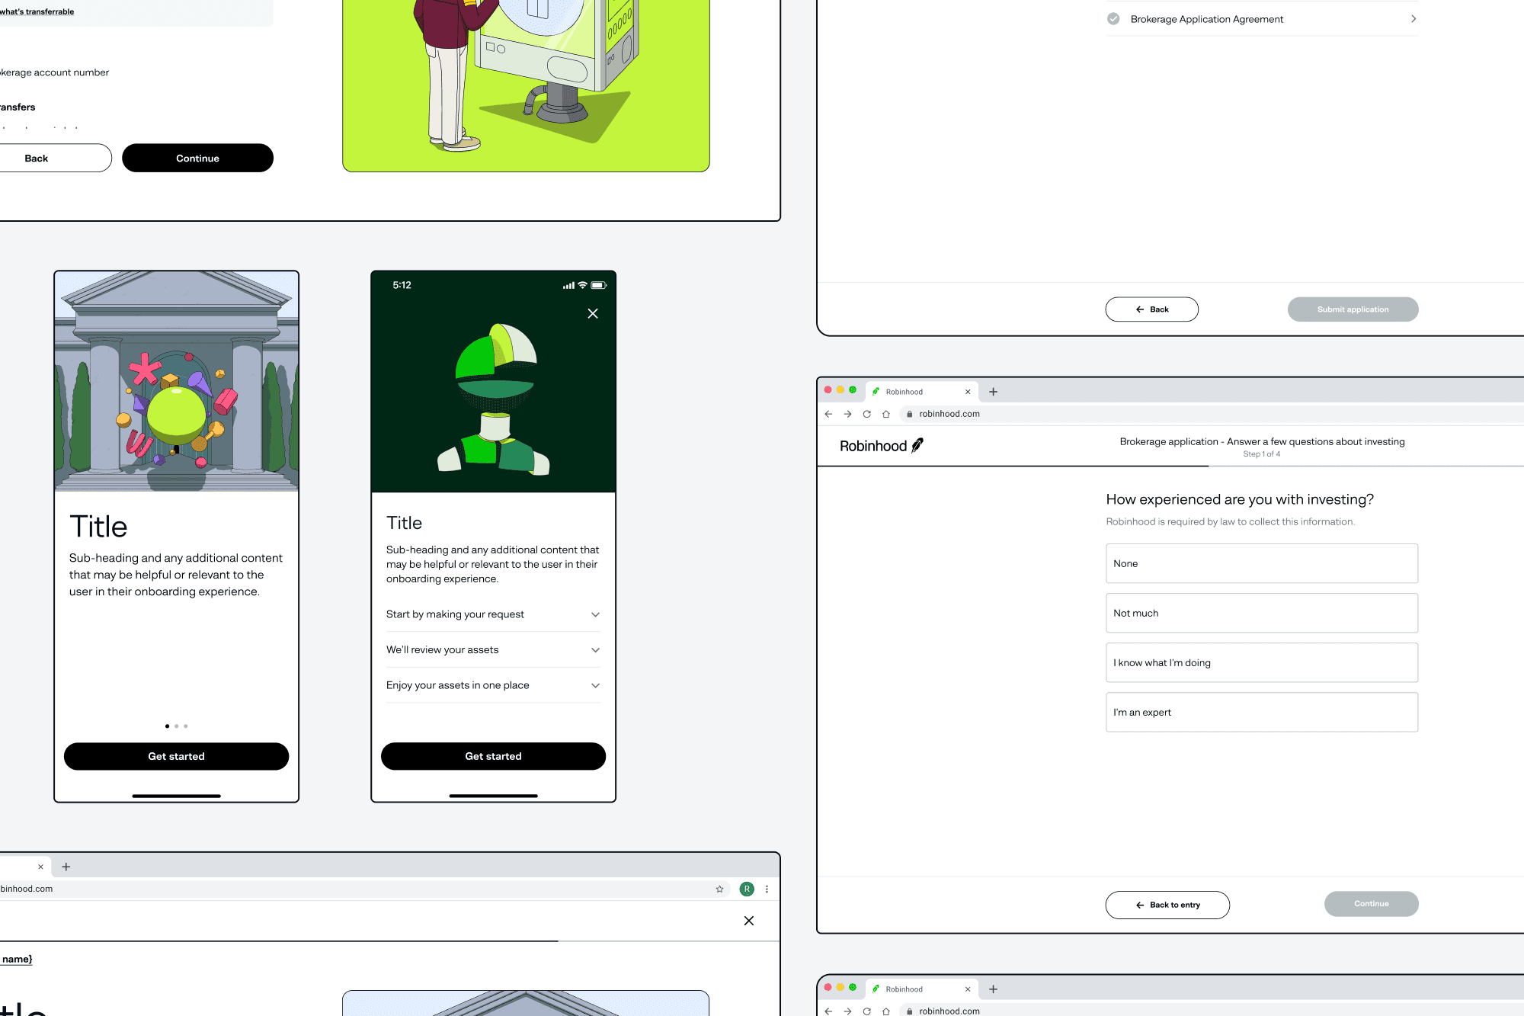Select 'I know what I'm doing' option
Screen dimensions: 1524x1016
pyautogui.click(x=1262, y=662)
